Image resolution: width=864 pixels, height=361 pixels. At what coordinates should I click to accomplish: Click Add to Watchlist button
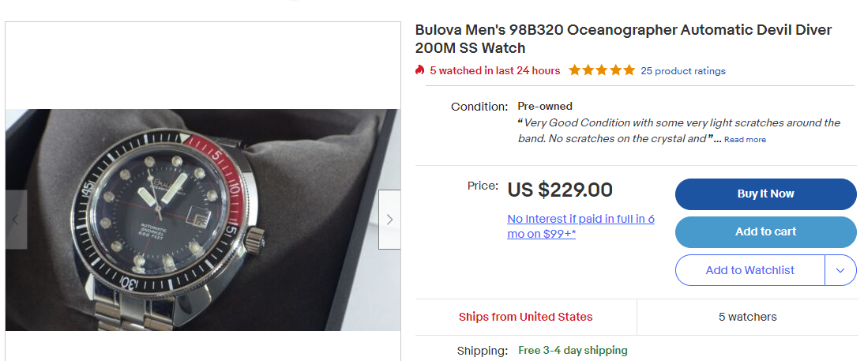pyautogui.click(x=749, y=270)
